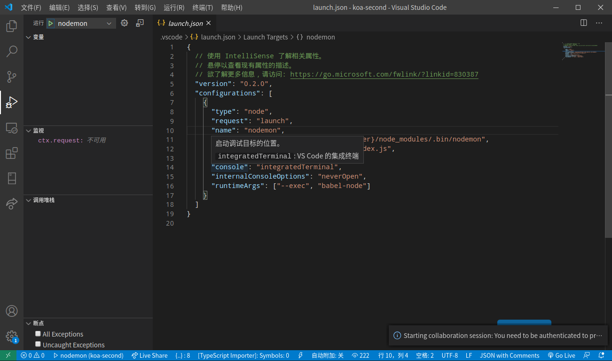Open the Manage gear with update badge
This screenshot has width=612, height=361.
(x=12, y=337)
